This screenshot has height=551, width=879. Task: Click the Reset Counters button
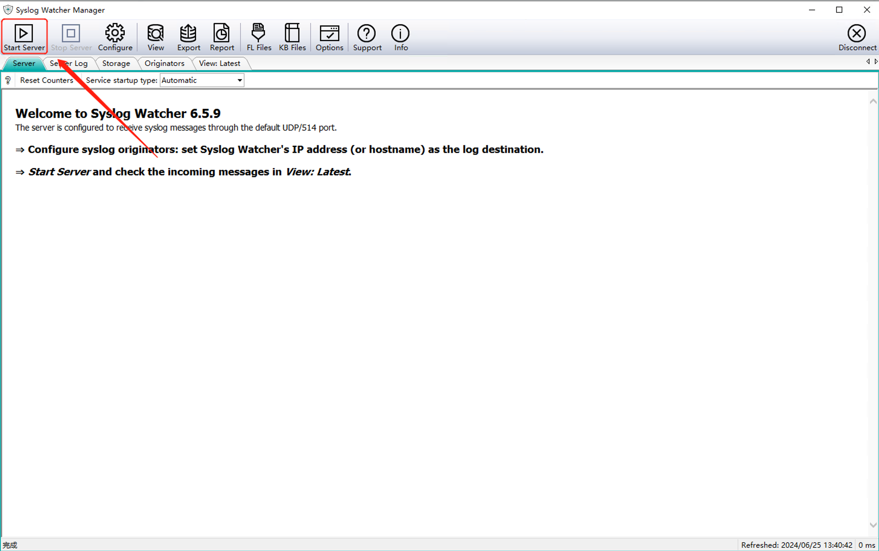(46, 80)
